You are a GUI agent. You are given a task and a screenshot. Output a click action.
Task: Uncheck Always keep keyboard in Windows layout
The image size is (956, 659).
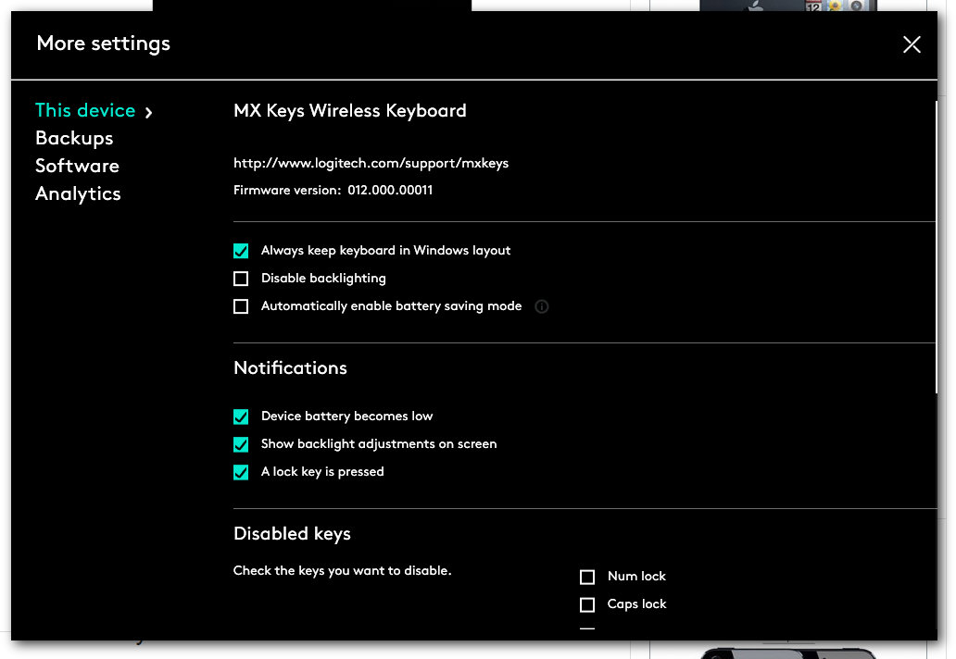pos(241,251)
